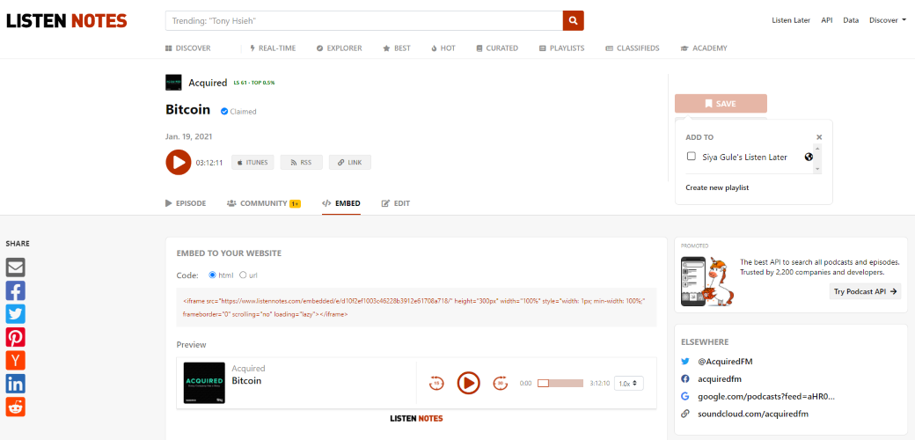Screen dimensions: 915x440
Task: Click the Acquired podcast small thumbnail
Action: pos(174,83)
